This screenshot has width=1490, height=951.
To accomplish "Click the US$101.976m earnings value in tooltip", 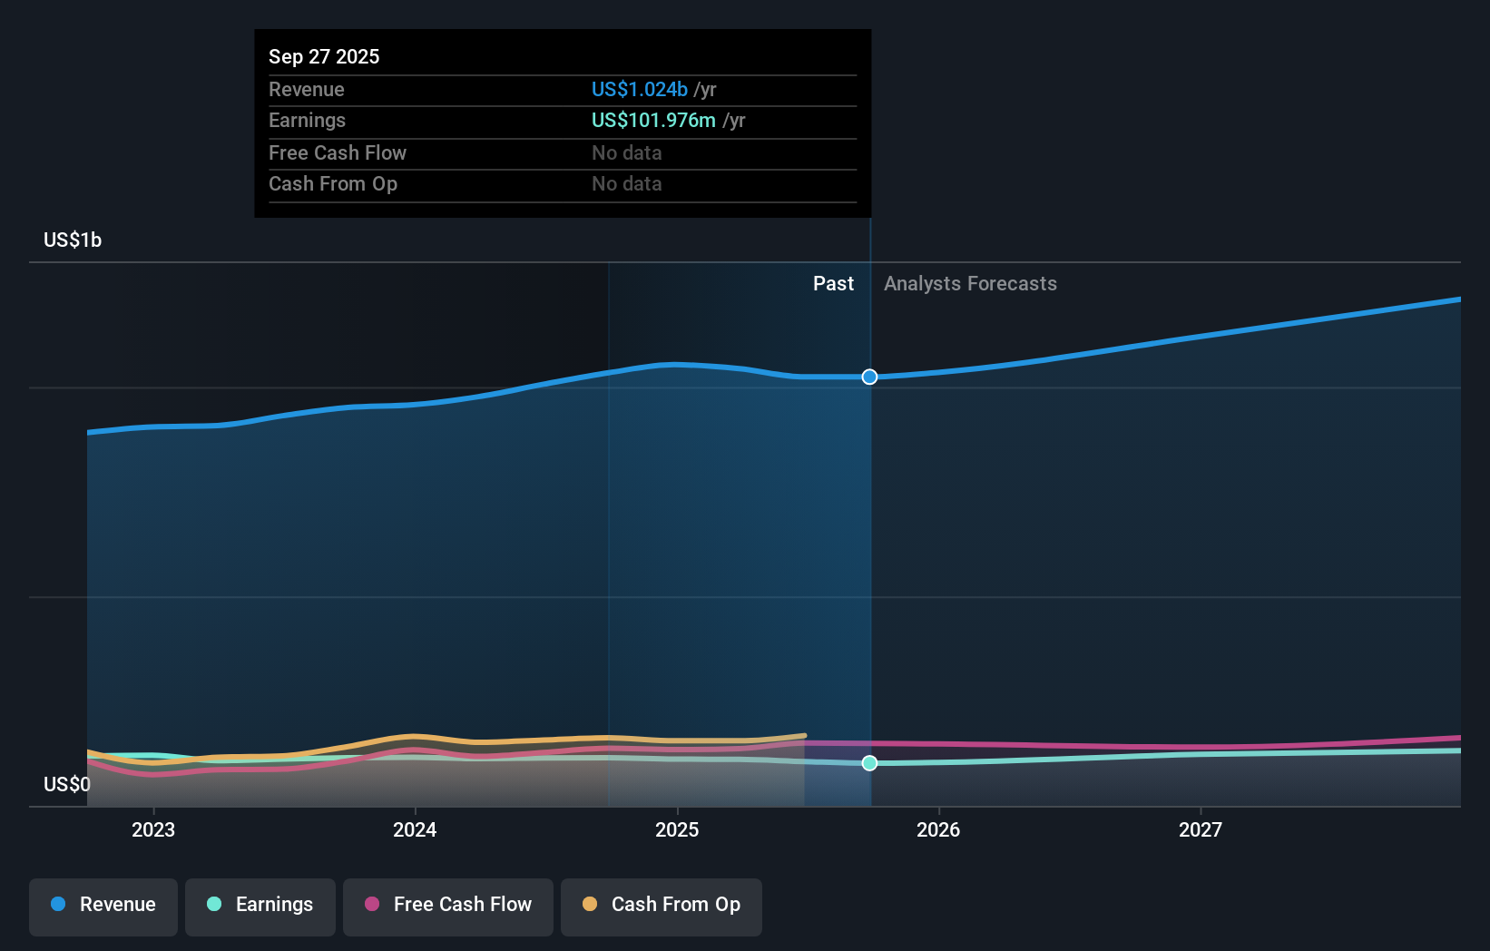I will click(x=652, y=120).
